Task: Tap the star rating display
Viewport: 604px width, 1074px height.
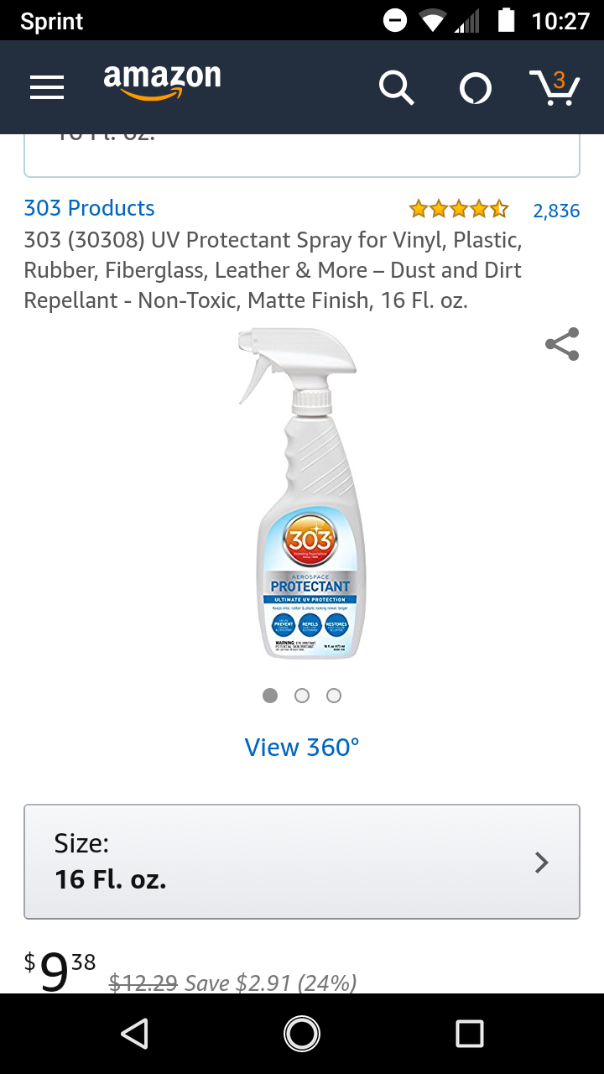Action: tap(458, 209)
